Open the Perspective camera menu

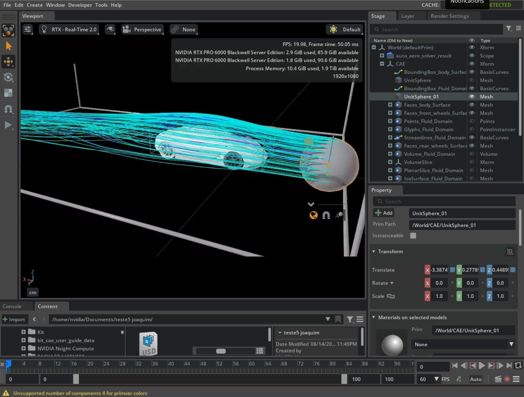point(142,29)
